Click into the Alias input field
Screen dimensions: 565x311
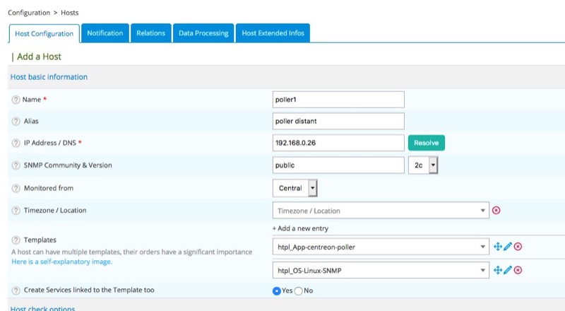pos(338,121)
